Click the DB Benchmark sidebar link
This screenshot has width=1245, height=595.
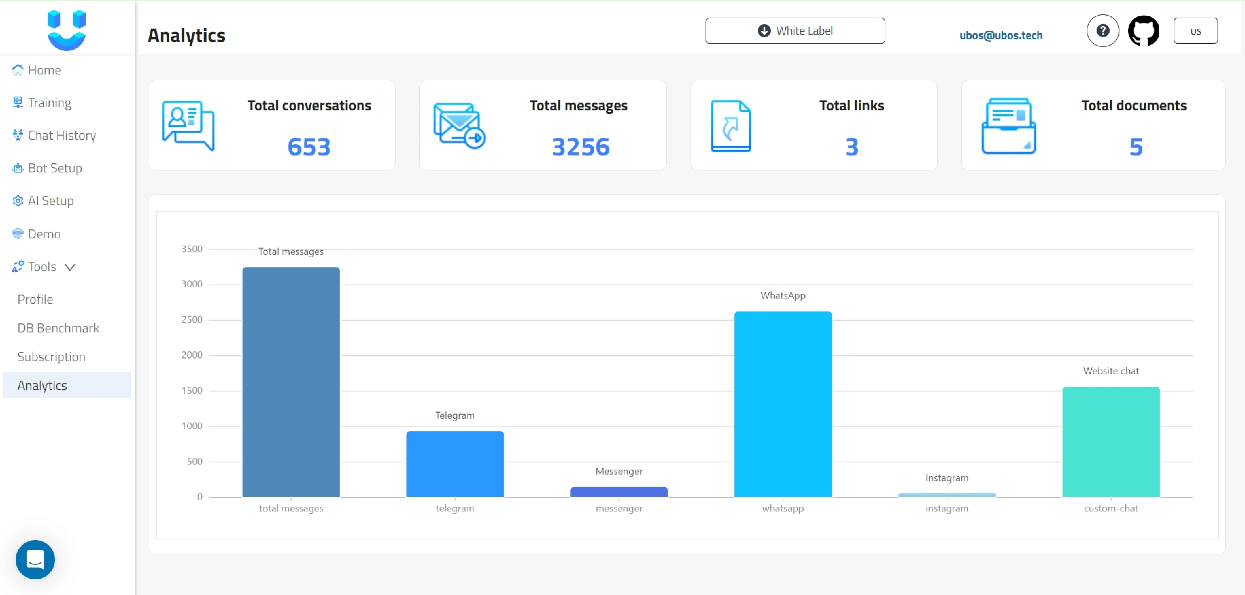[x=58, y=328]
